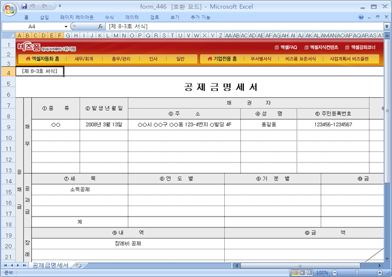The height and width of the screenshot is (277, 392).
Task: Open the 수식 ribbon tab
Action: tap(110, 17)
